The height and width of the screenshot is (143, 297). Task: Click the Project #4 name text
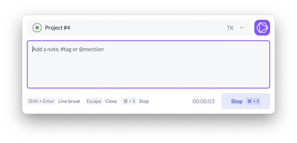click(57, 28)
